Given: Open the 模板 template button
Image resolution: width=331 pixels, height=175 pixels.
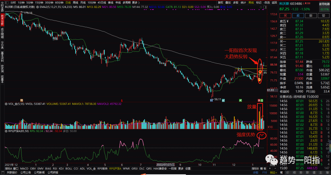Looking at the screenshot, I should [x=263, y=169].
